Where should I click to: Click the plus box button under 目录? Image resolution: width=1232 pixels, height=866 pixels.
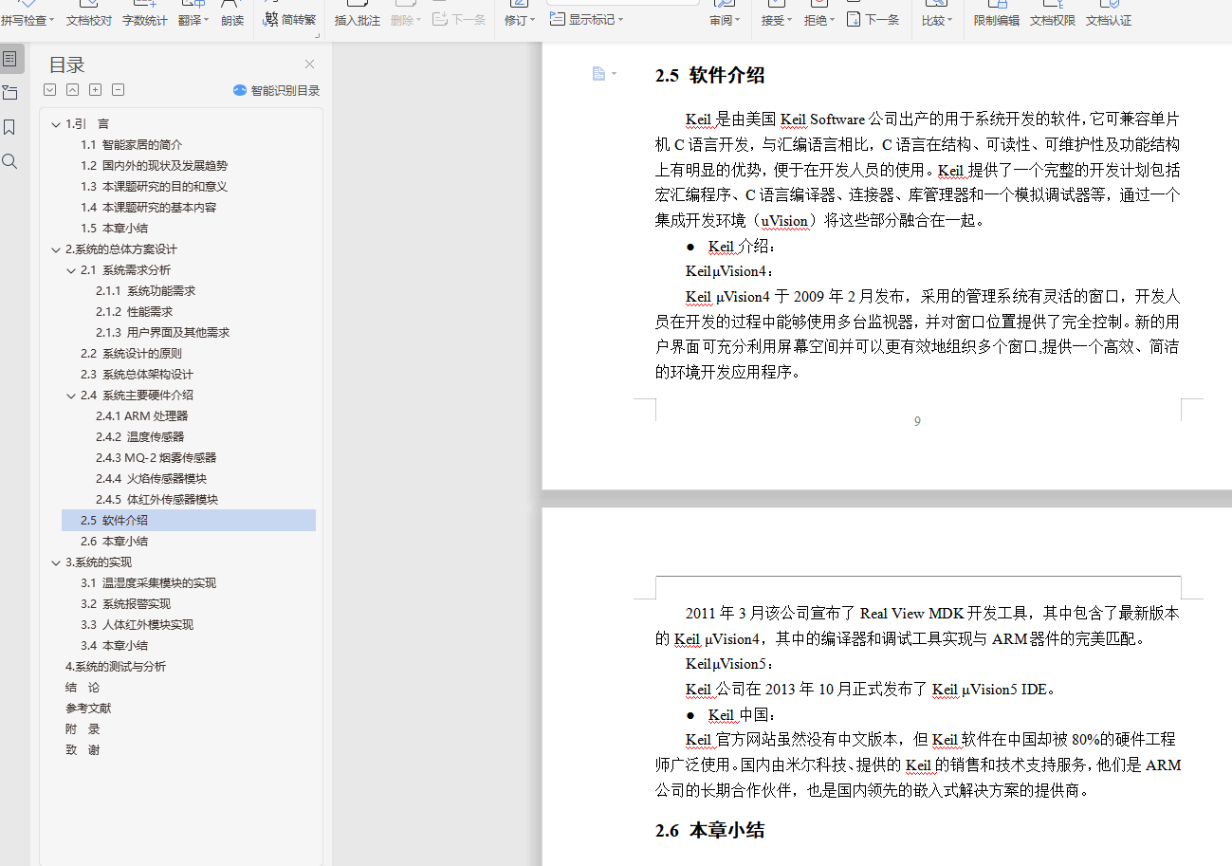pyautogui.click(x=96, y=90)
